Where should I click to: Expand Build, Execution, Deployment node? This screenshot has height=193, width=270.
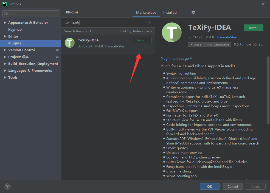point(5,64)
